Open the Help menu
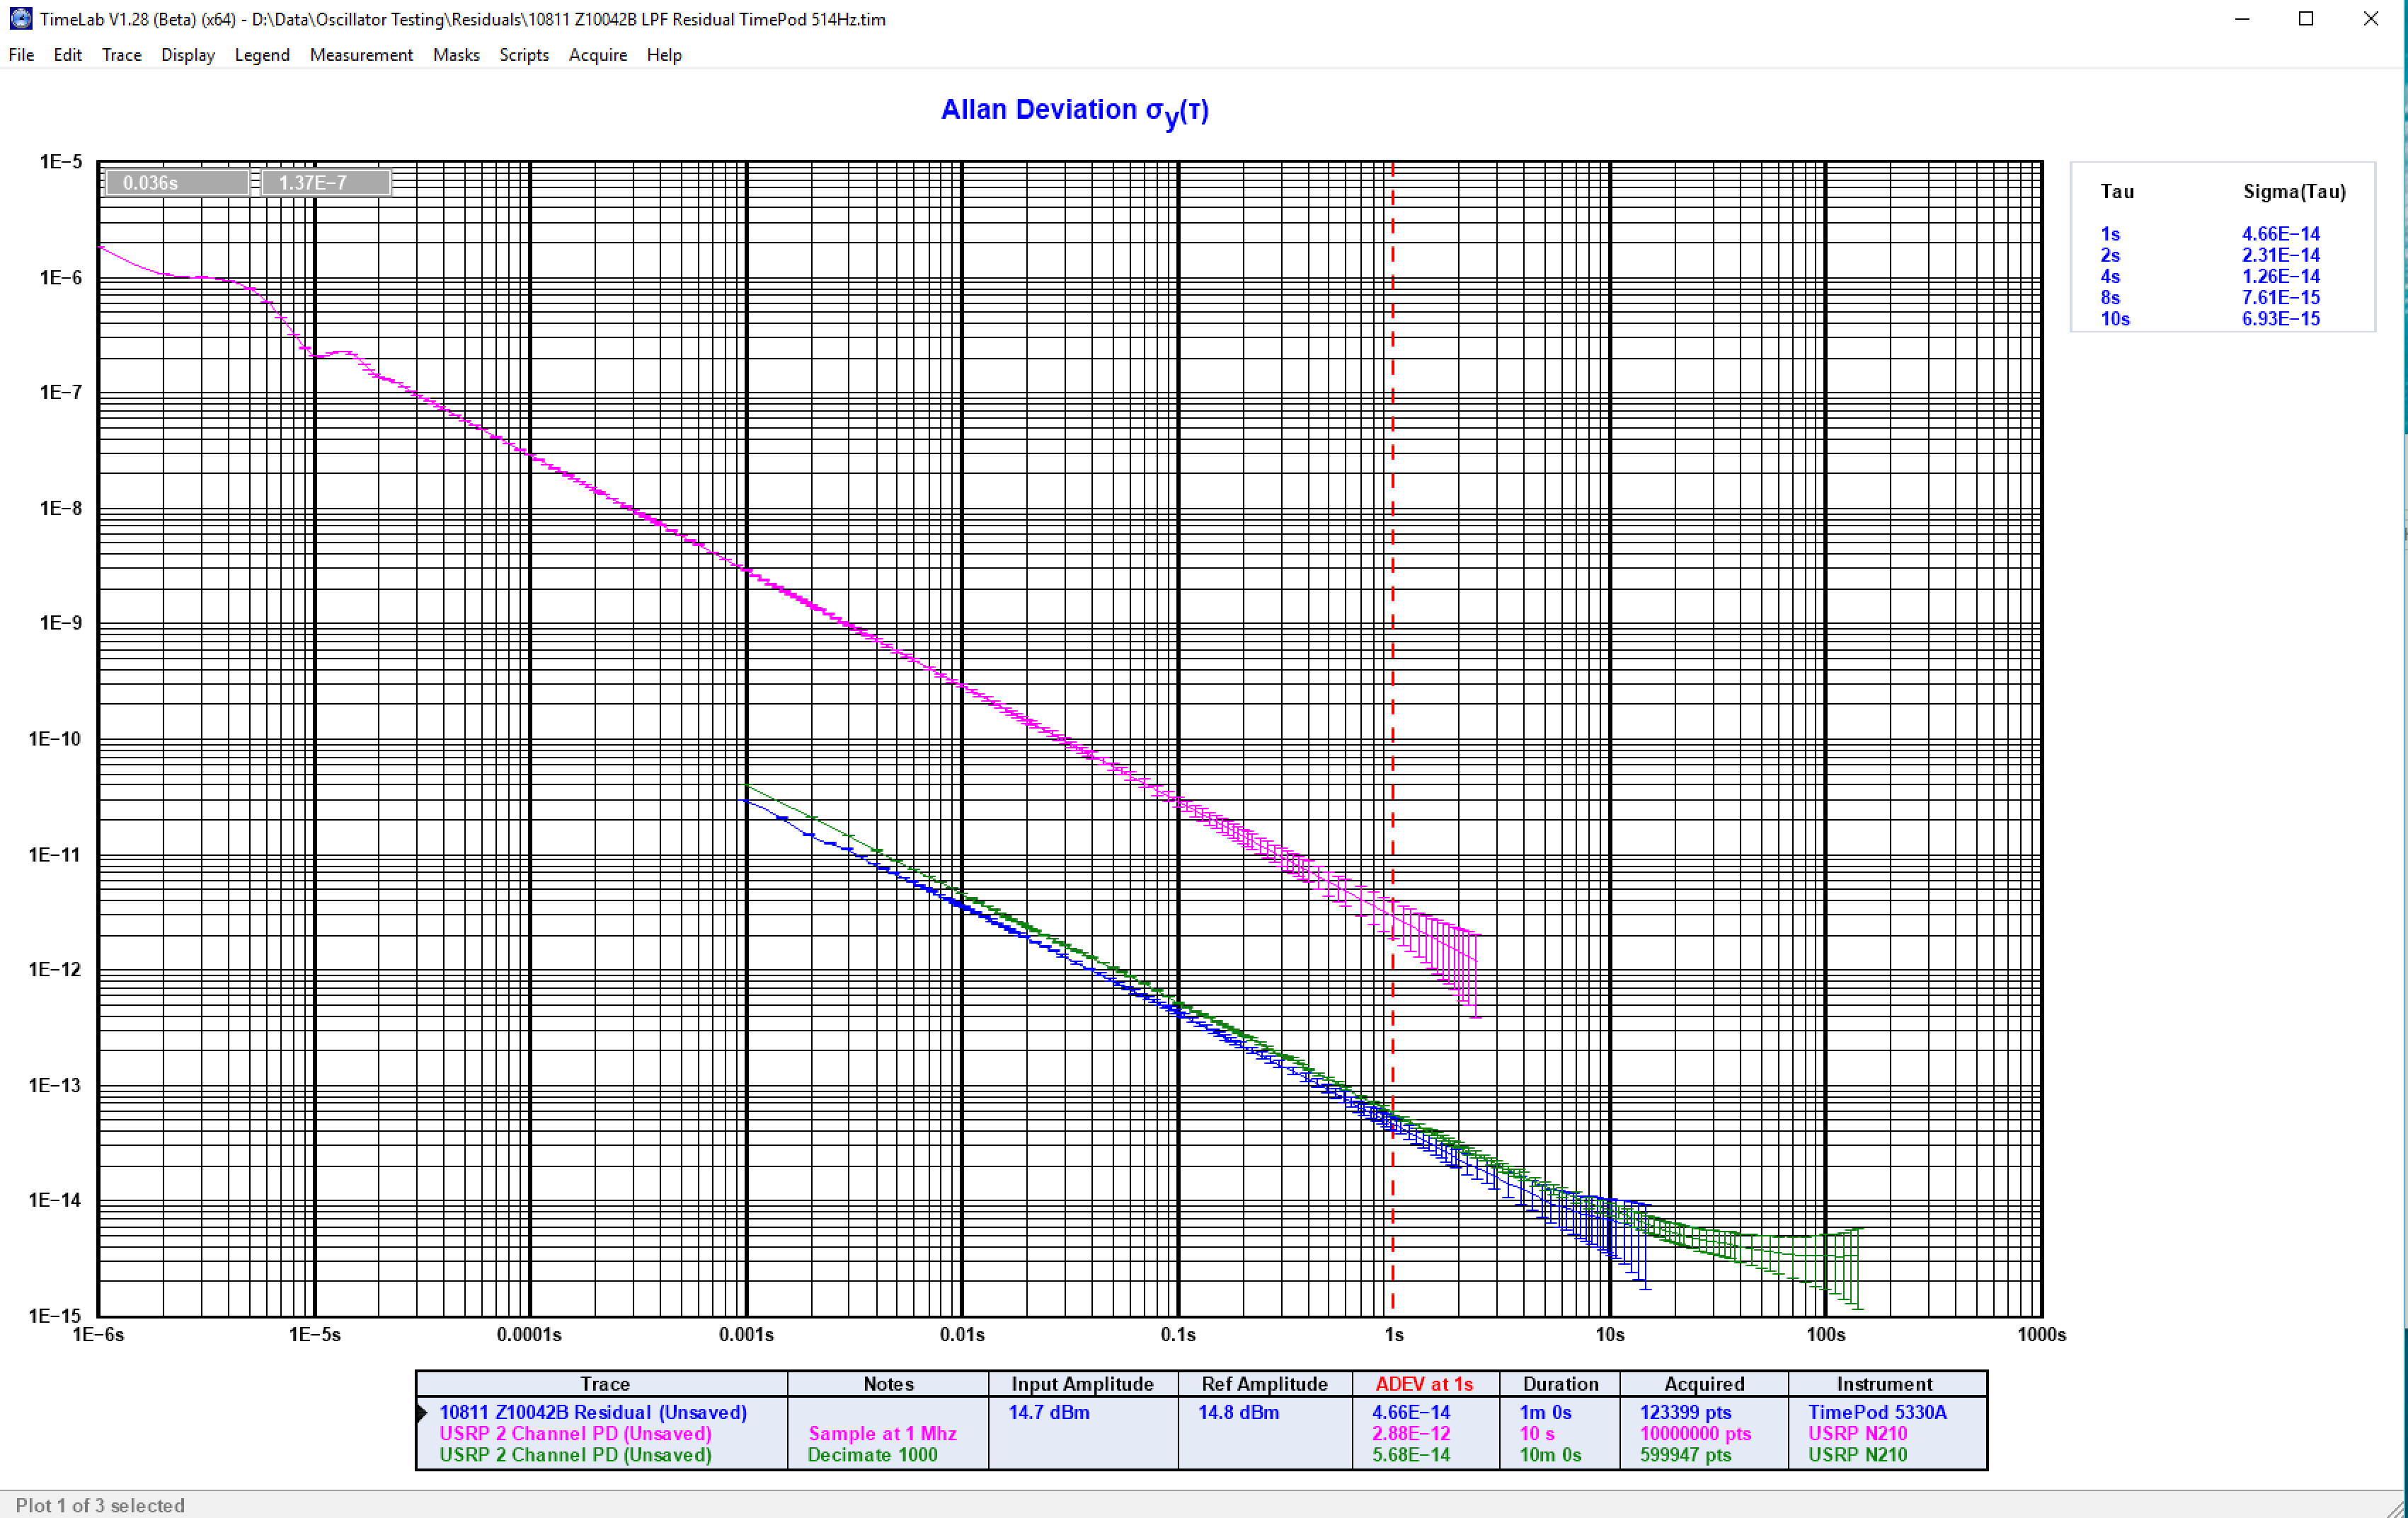The image size is (2408, 1518). click(x=664, y=55)
